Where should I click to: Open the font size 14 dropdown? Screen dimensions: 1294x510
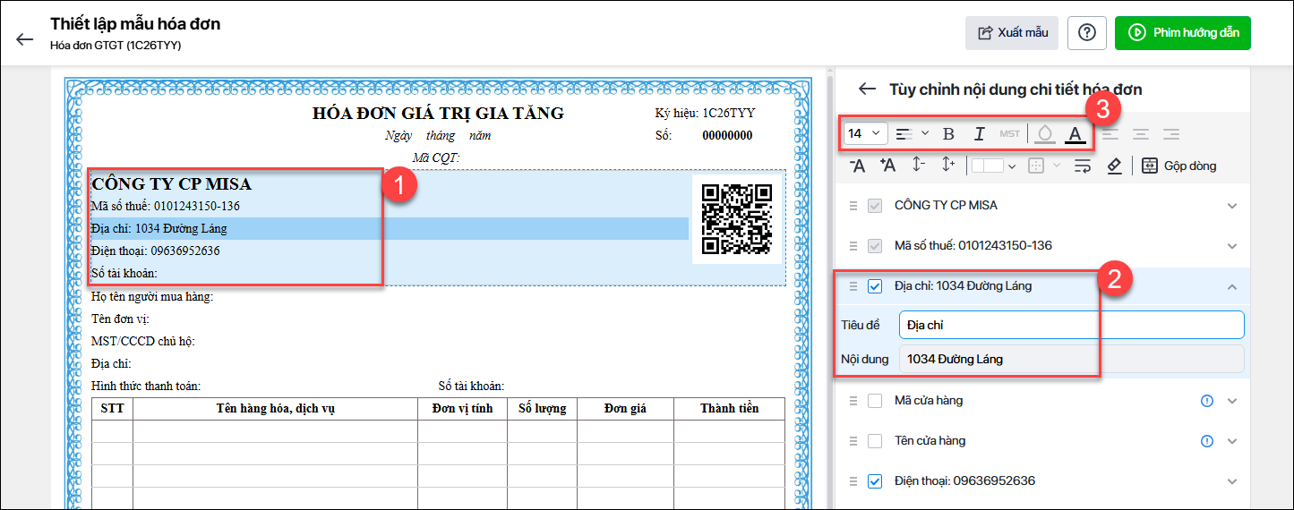865,134
